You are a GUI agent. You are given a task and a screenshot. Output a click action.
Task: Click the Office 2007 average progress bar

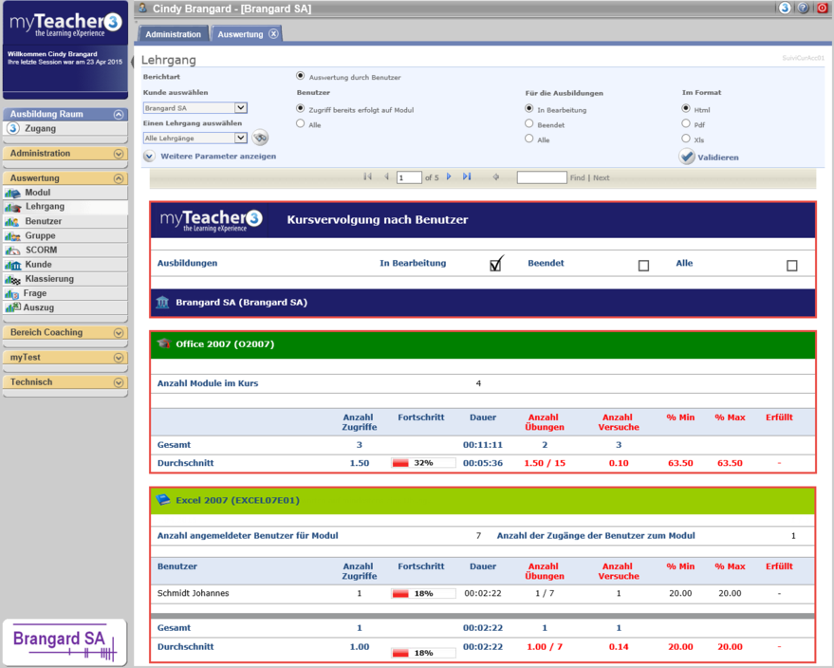423,463
